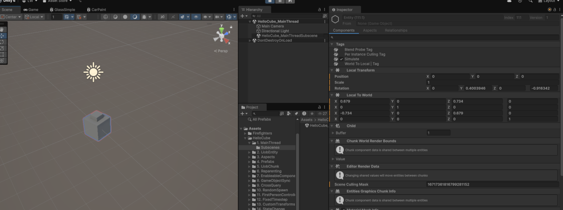Screen dimensions: 563x210
Task: Select the Transform tool
Action: pyautogui.click(x=2, y=60)
